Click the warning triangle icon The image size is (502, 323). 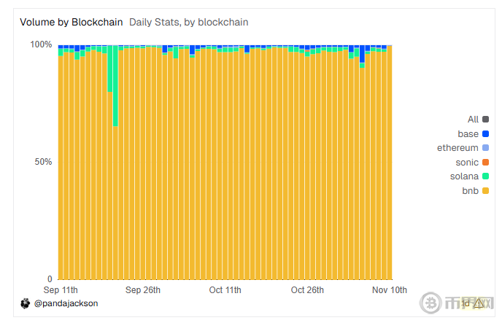pyautogui.click(x=479, y=303)
